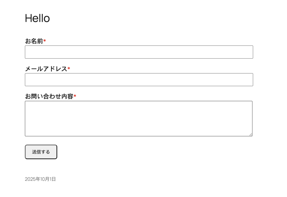Image resolution: width=287 pixels, height=197 pixels.
Task: Click the お問い合わせ内容 label text
Action: tap(49, 97)
